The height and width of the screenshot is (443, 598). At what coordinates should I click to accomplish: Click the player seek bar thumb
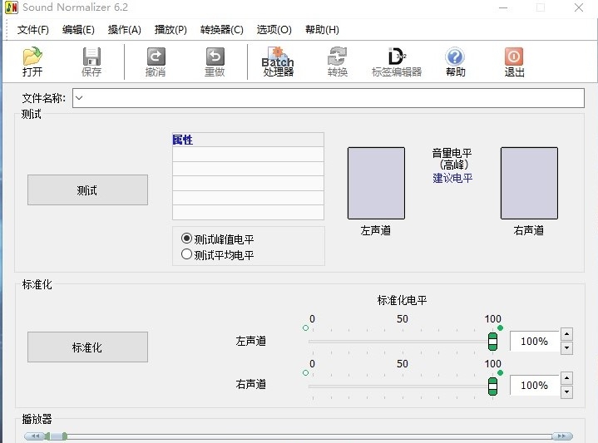pyautogui.click(x=58, y=436)
